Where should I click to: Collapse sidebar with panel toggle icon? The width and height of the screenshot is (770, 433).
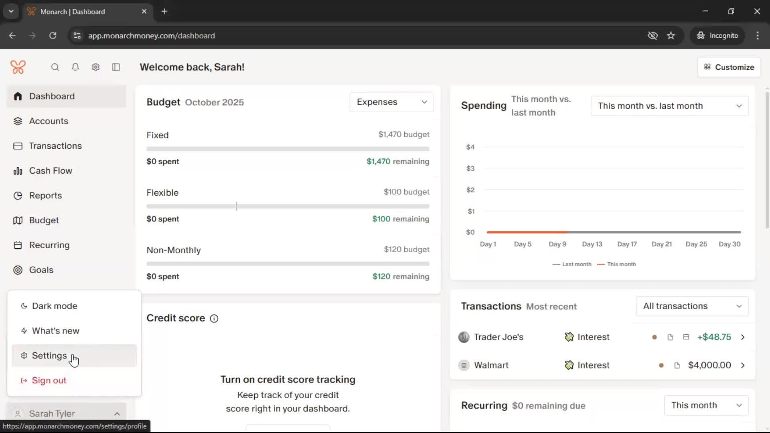pyautogui.click(x=116, y=67)
